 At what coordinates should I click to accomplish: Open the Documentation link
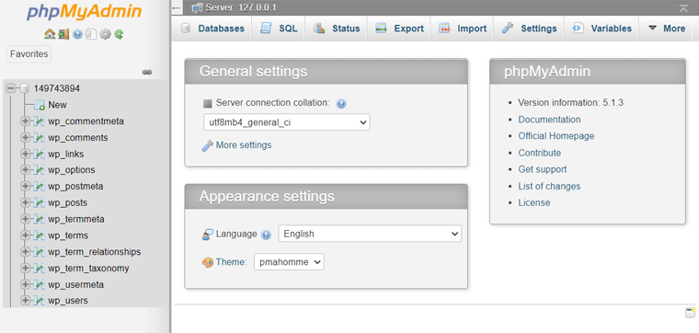pos(549,120)
